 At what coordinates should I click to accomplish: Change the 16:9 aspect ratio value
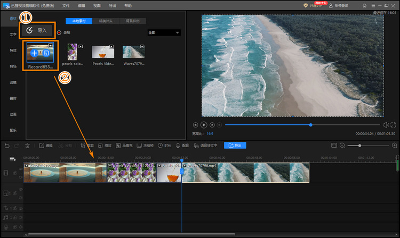[210, 133]
